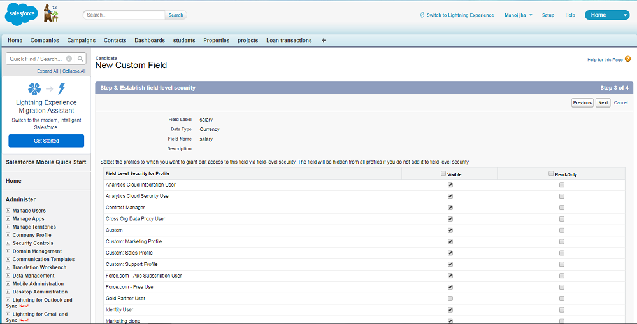The width and height of the screenshot is (637, 324).
Task: Click the Astro bear mascot image
Action: tap(51, 14)
